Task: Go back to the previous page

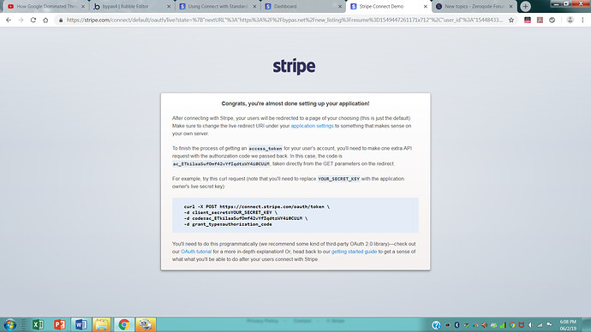Action: [x=9, y=20]
